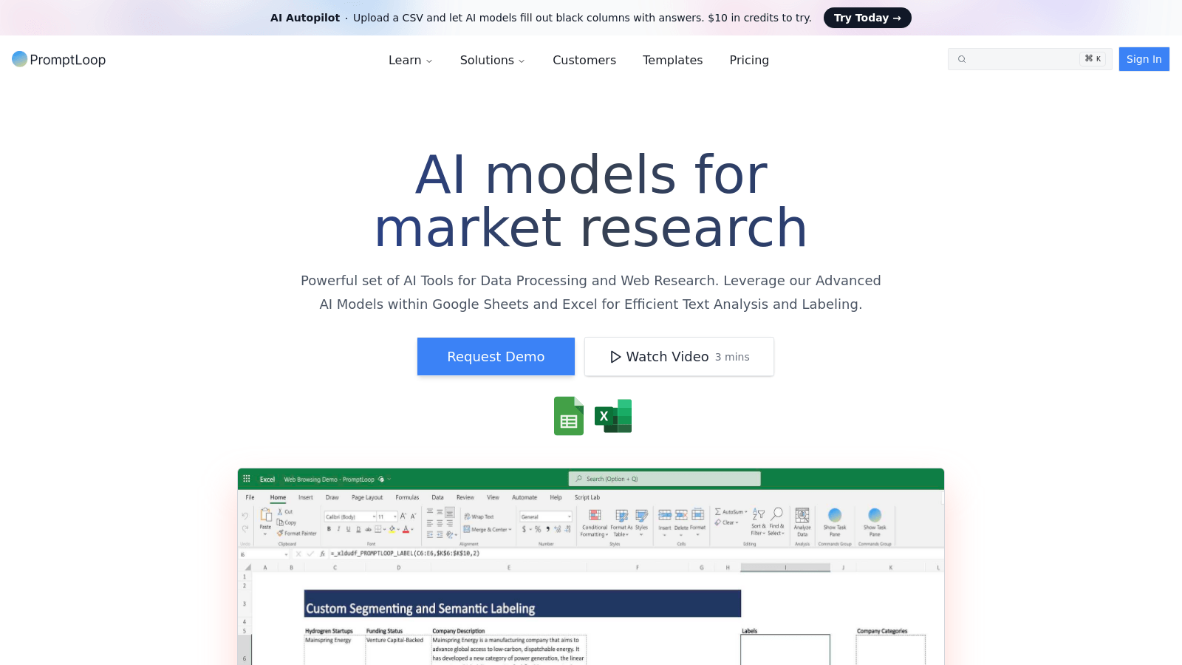Click the first Show Task Pane icon
This screenshot has height=665, width=1182.
tap(835, 515)
